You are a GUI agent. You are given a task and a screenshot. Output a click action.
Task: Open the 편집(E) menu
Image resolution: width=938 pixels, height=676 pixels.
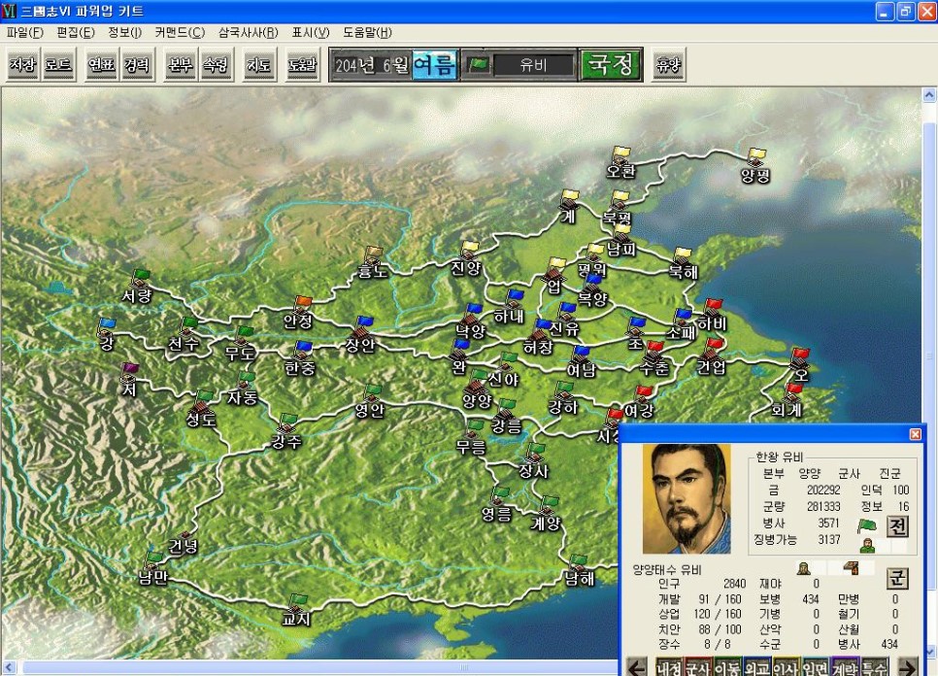click(76, 32)
